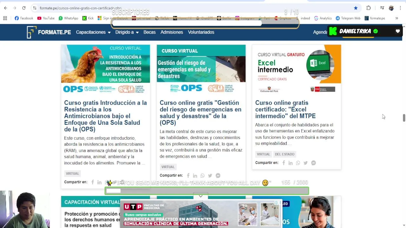
Task: Go back with the browser back arrow
Action: [5, 8]
